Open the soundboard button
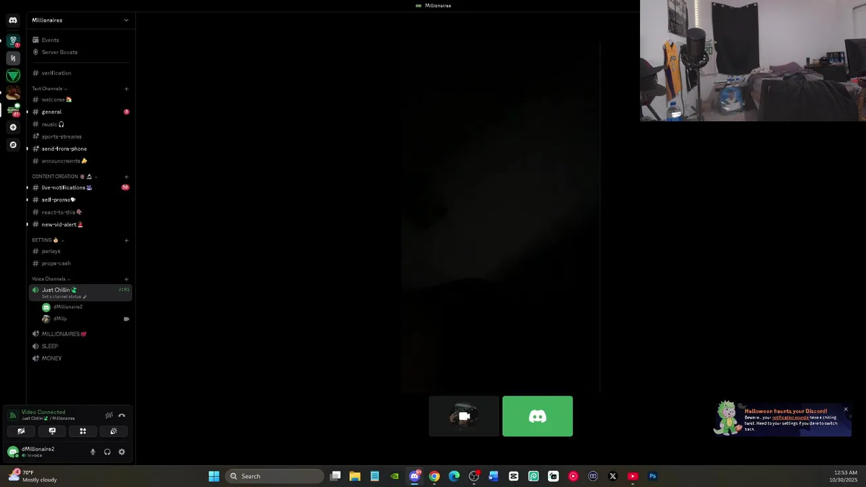Viewport: 866px width, 487px height. (114, 431)
